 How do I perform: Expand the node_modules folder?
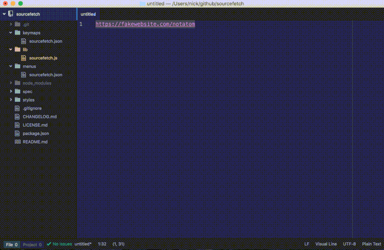[11, 83]
